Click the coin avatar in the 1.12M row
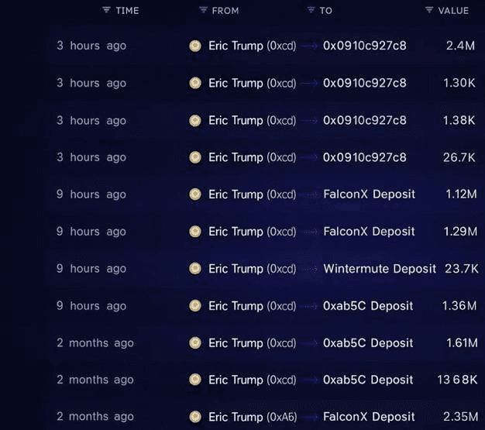This screenshot has height=430, width=485. pyautogui.click(x=195, y=194)
